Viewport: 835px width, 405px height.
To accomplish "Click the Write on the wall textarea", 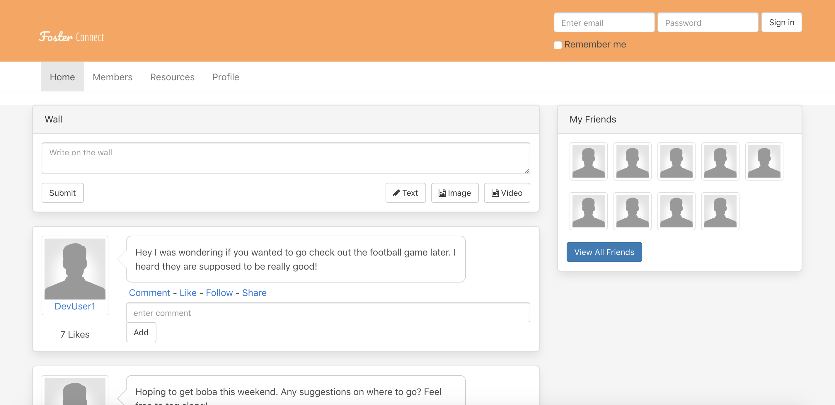I will (x=286, y=158).
